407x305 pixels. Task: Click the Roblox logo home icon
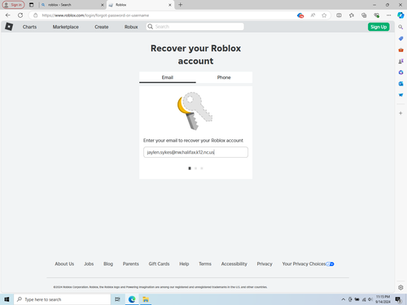9,27
